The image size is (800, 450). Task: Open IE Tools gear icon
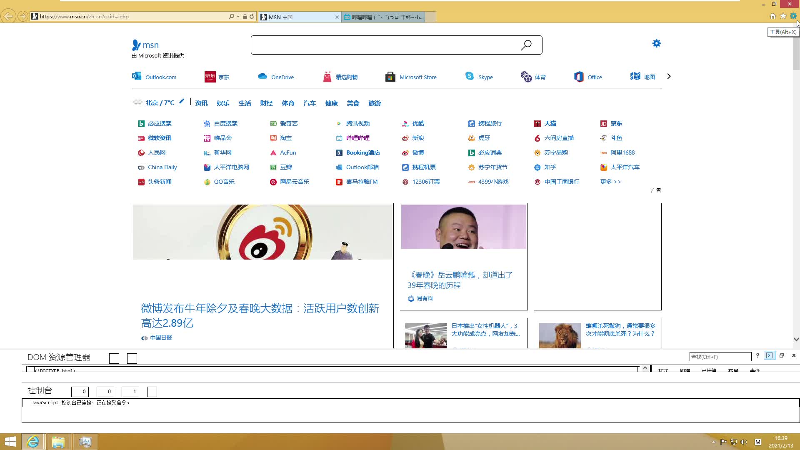(x=793, y=16)
